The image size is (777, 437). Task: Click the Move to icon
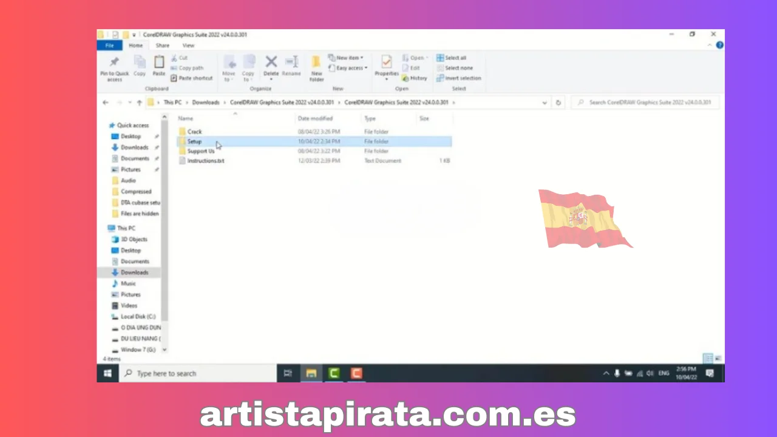(x=229, y=62)
